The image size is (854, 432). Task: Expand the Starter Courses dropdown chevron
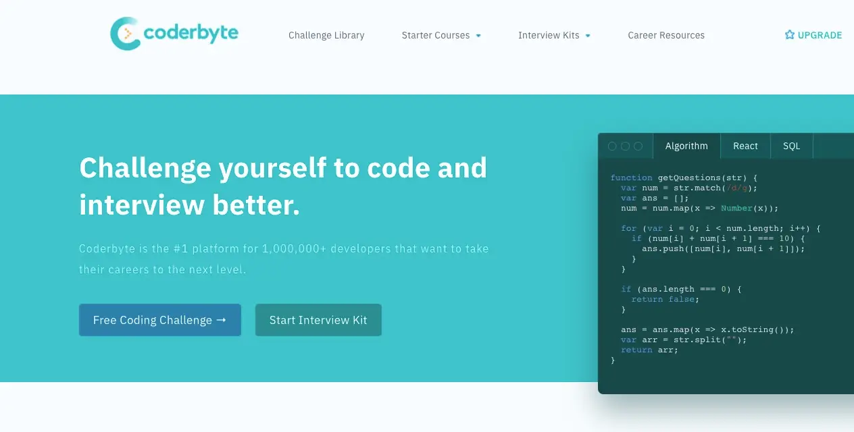[x=479, y=35]
